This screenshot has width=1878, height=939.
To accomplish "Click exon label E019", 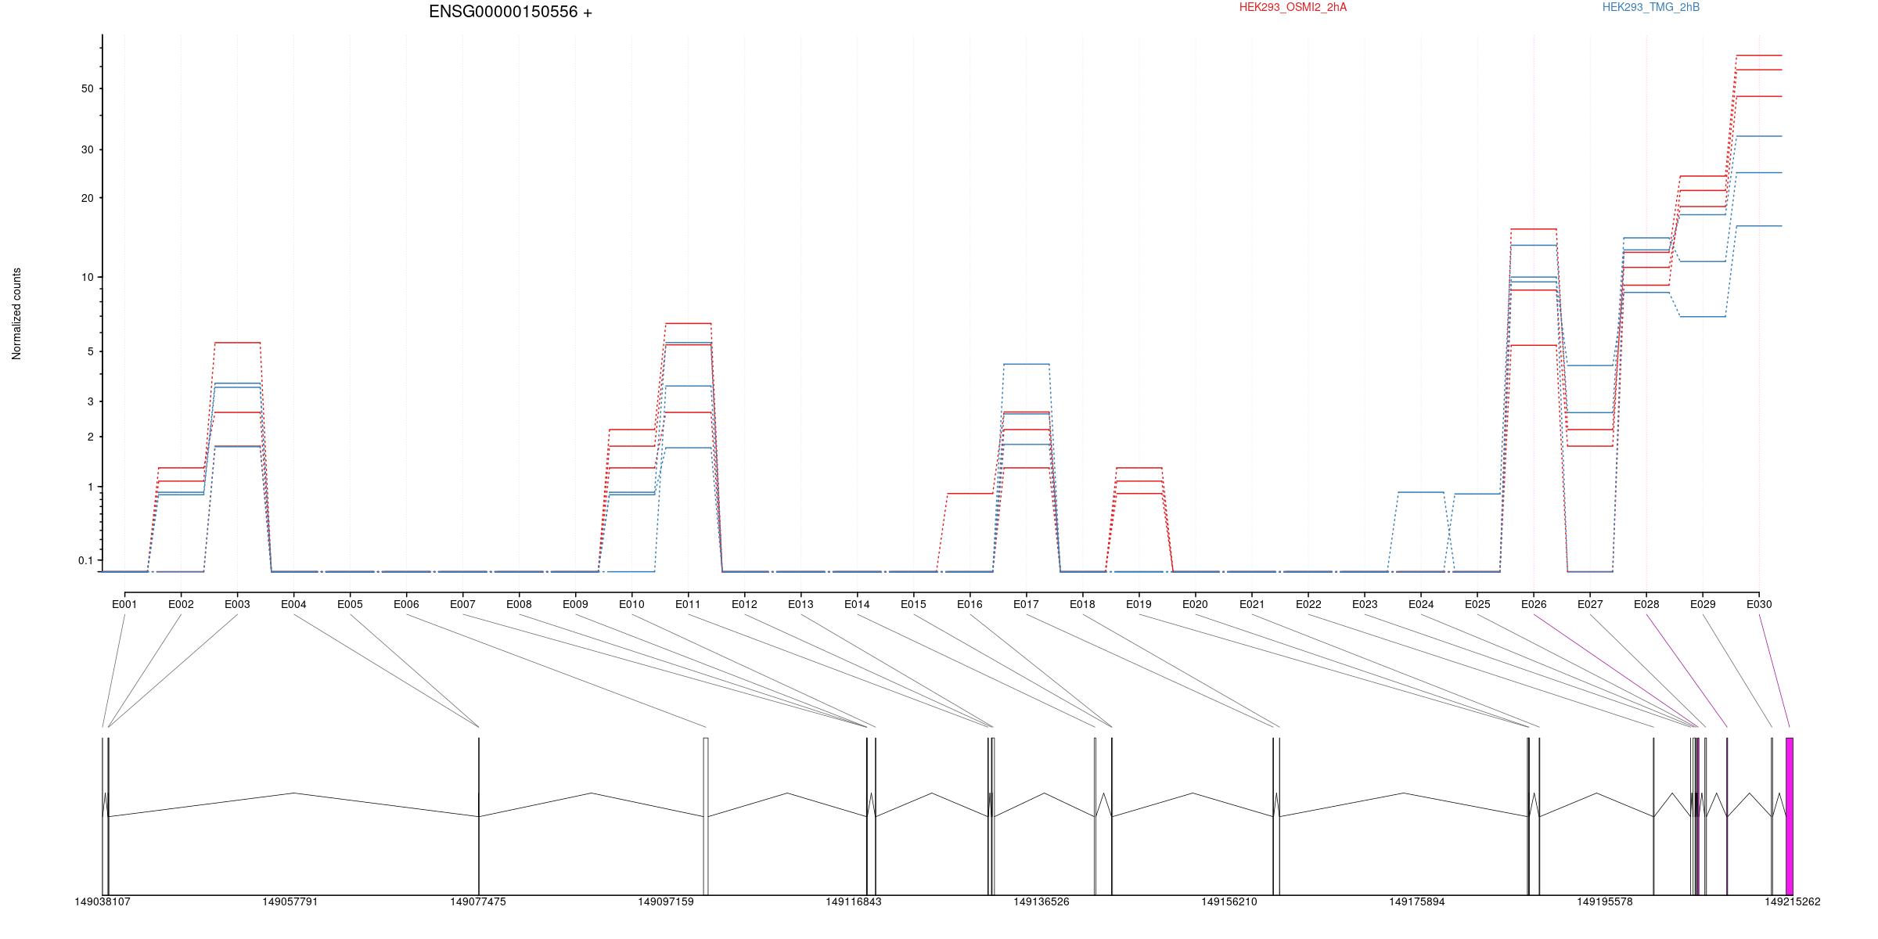I will coord(1139,604).
